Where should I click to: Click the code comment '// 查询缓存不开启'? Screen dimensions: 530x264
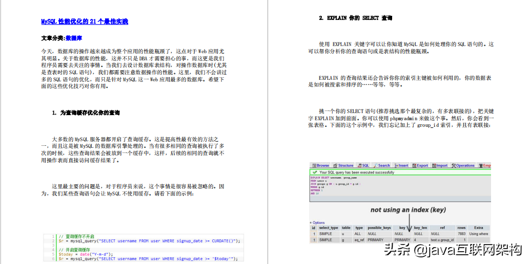76,236
